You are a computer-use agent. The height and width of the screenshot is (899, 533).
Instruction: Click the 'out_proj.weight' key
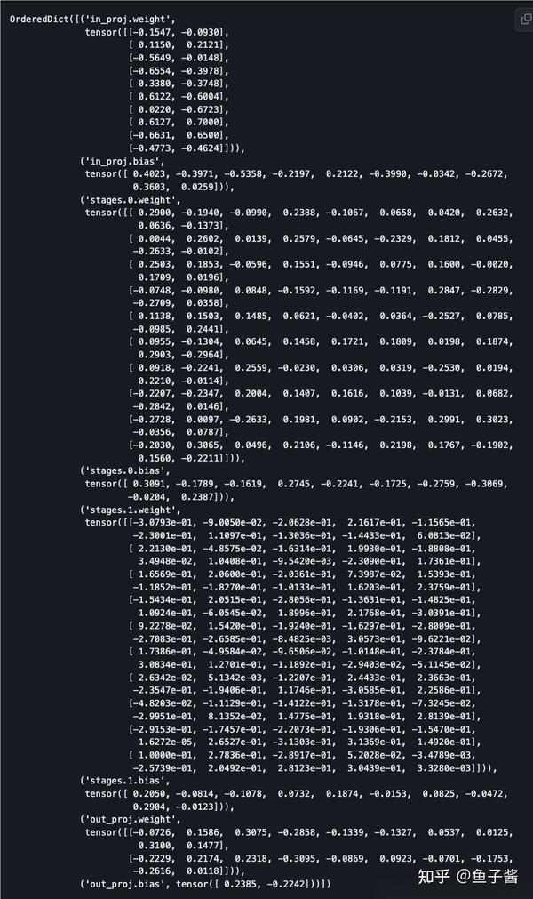click(x=123, y=820)
